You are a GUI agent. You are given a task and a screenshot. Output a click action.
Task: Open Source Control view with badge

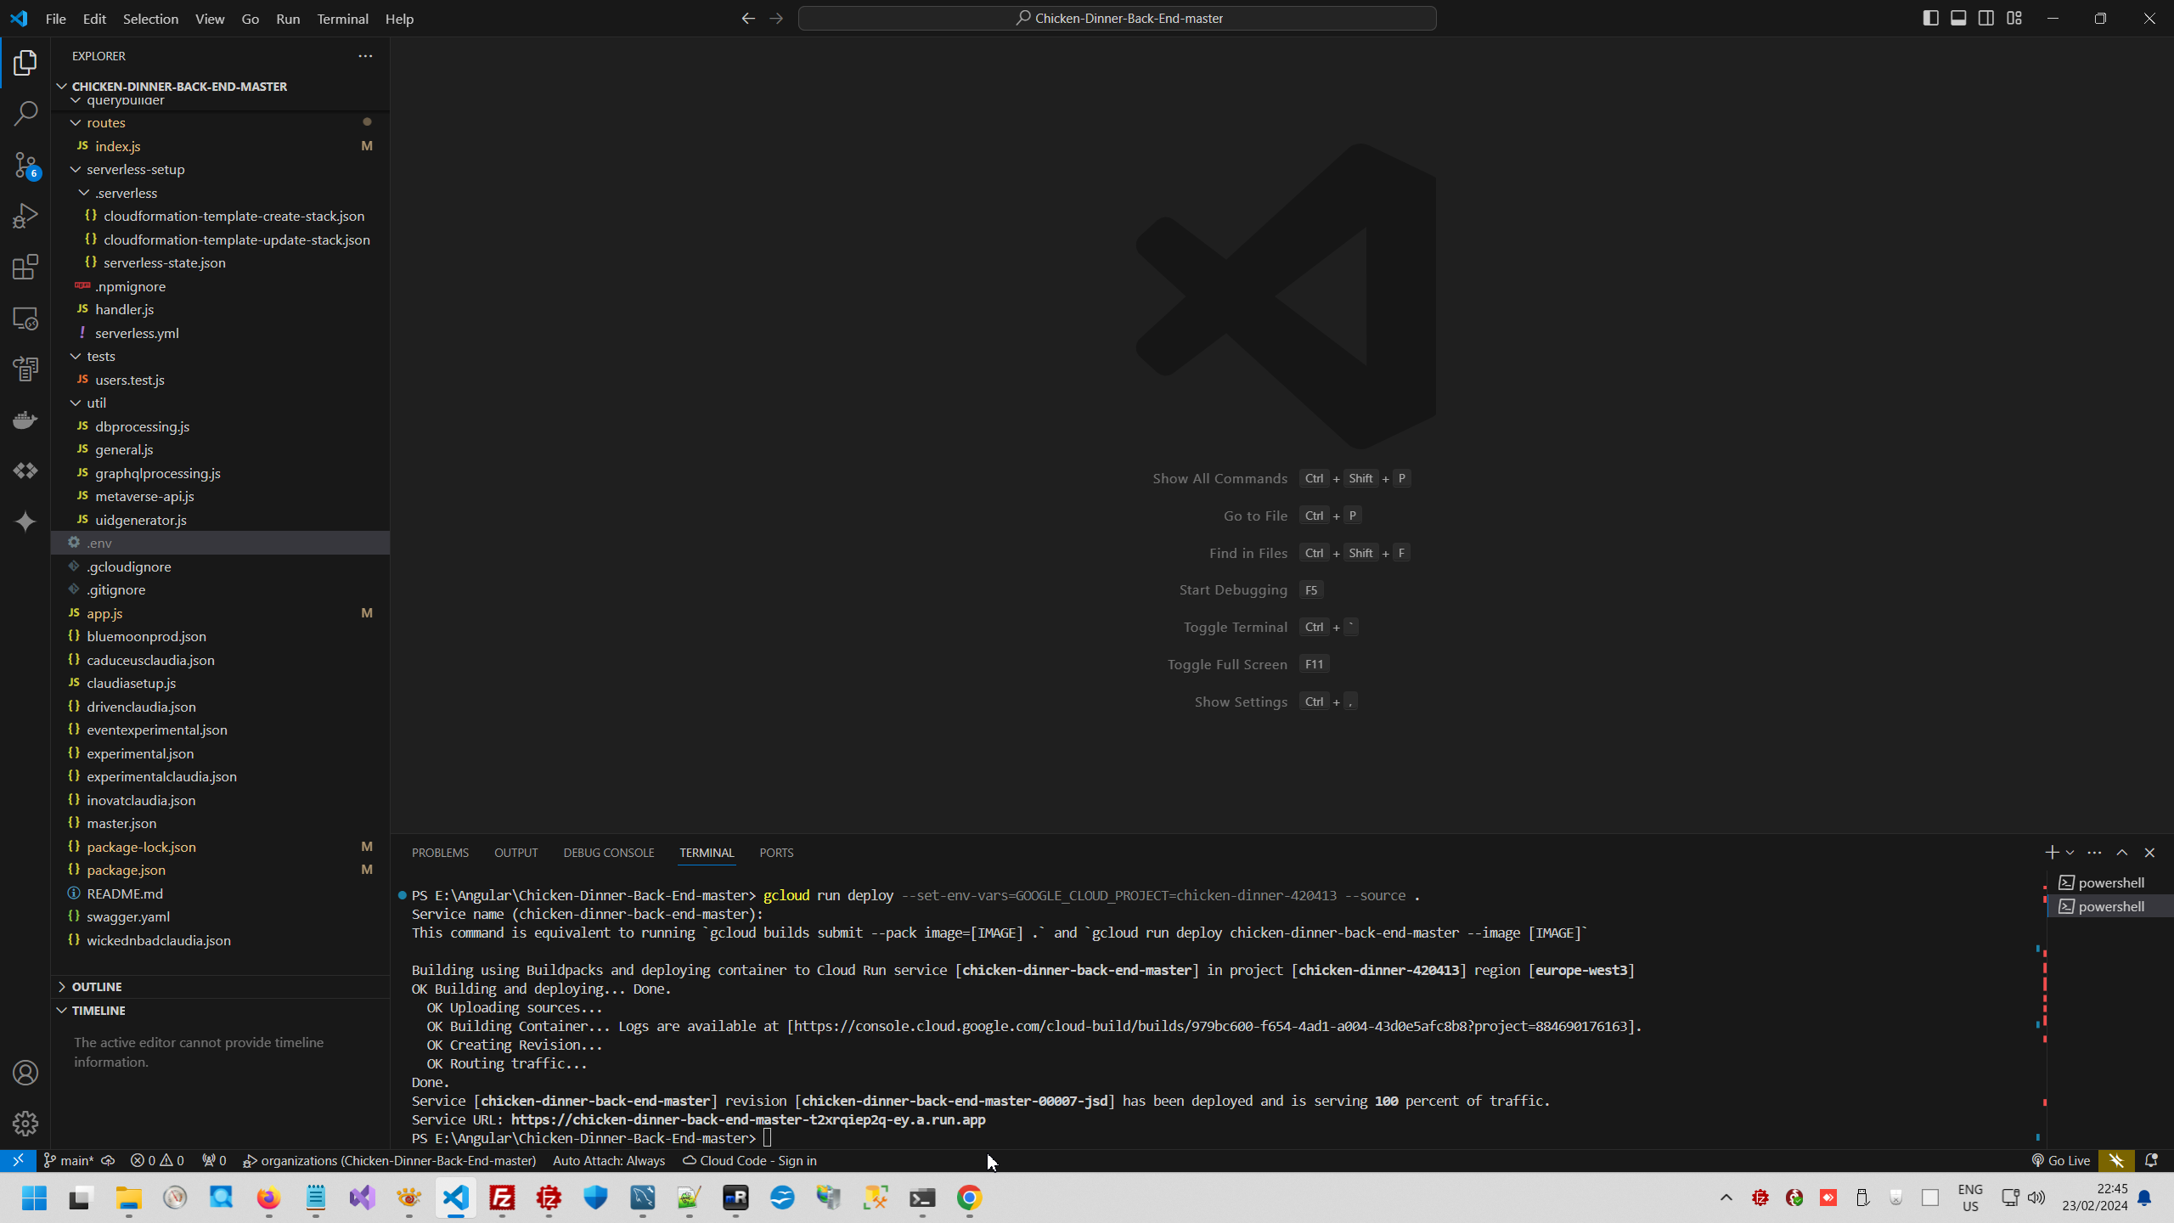click(25, 165)
